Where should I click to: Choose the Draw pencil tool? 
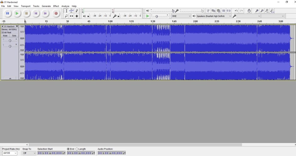coord(77,11)
